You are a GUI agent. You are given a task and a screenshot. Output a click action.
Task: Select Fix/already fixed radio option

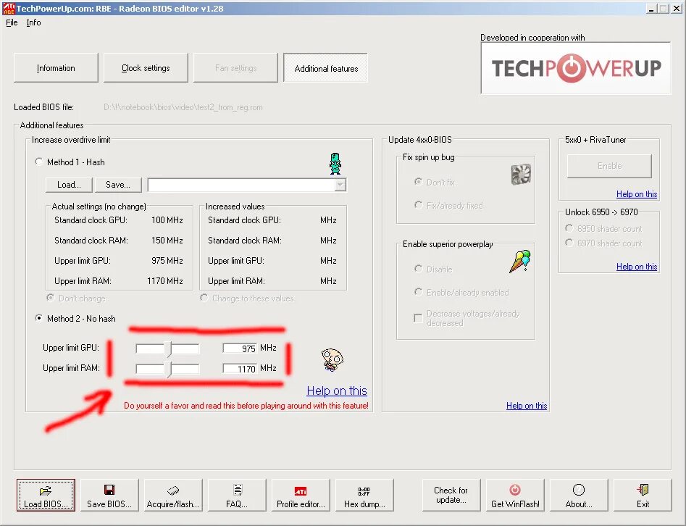pyautogui.click(x=419, y=205)
